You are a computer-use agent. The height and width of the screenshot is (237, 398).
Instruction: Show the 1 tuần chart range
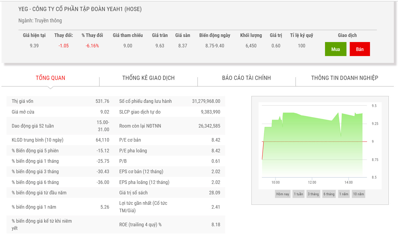click(298, 194)
